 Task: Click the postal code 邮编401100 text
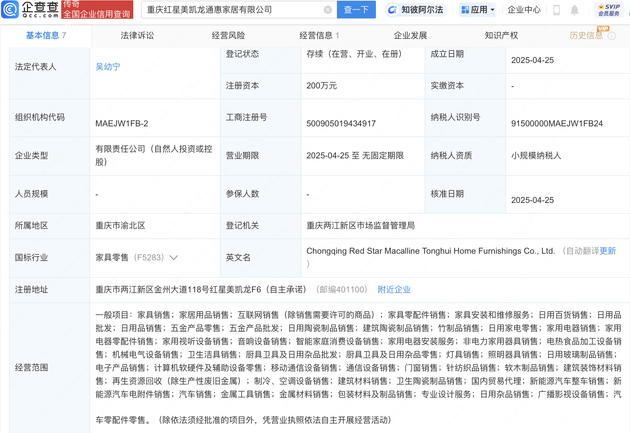coord(342,290)
